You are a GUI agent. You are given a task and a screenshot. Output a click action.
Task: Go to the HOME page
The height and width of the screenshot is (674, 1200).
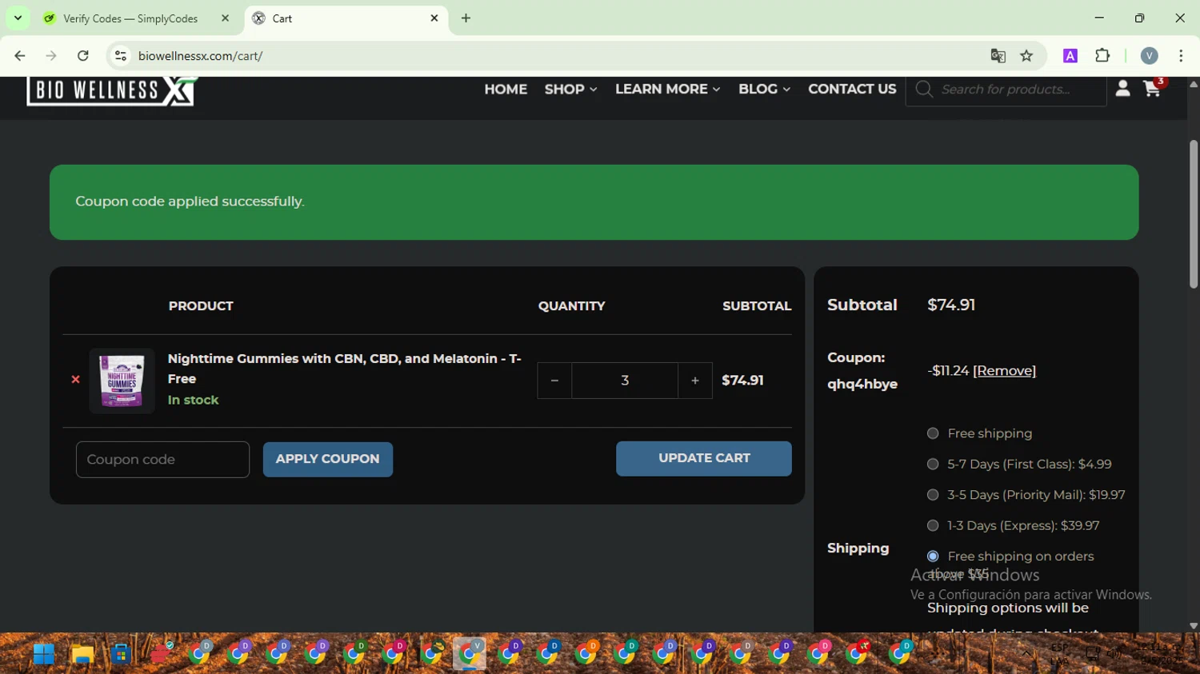click(506, 90)
